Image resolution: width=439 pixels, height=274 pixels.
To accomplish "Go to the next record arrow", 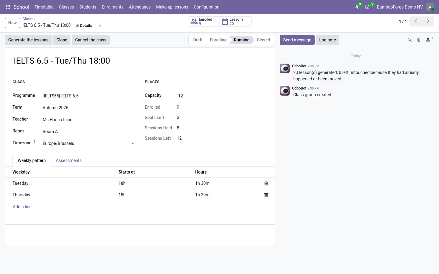I will coord(428,21).
